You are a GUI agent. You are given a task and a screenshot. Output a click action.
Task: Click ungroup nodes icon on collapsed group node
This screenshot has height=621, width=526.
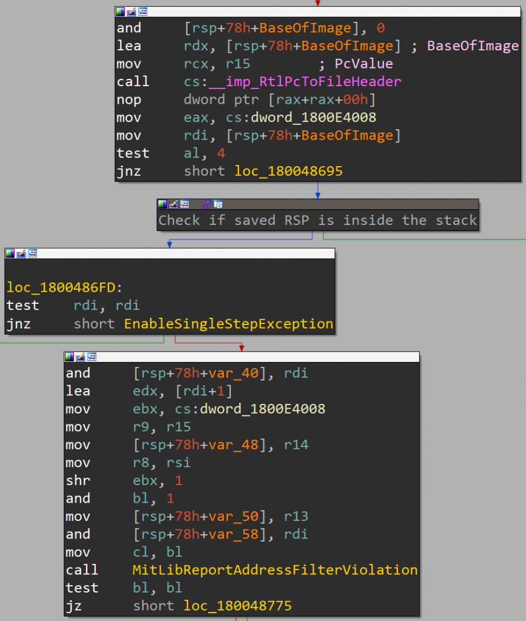pos(206,204)
